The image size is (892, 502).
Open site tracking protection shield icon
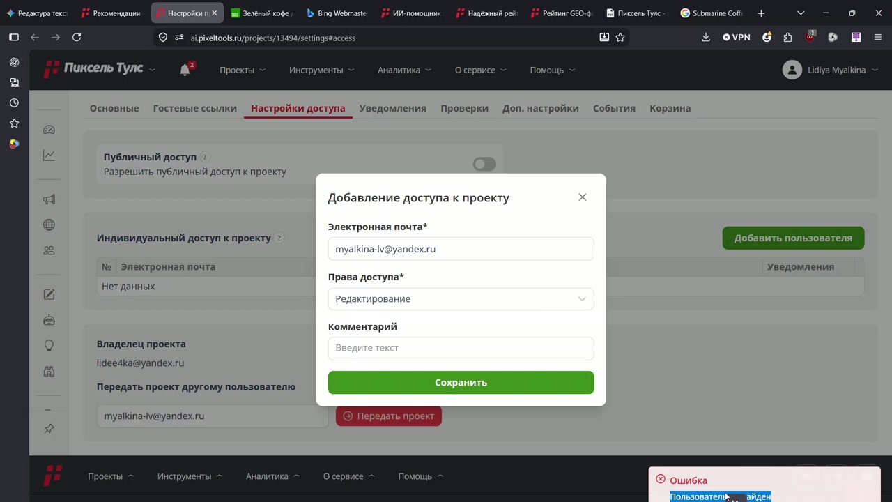click(x=163, y=38)
